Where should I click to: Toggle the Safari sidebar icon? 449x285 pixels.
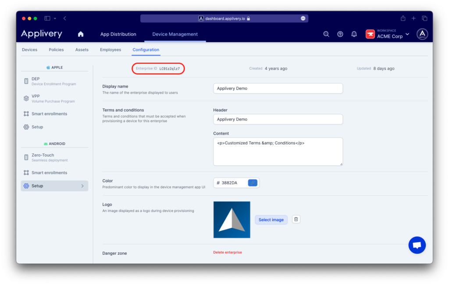coord(47,18)
